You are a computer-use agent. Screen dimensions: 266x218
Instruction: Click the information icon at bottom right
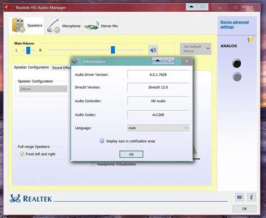251,197
